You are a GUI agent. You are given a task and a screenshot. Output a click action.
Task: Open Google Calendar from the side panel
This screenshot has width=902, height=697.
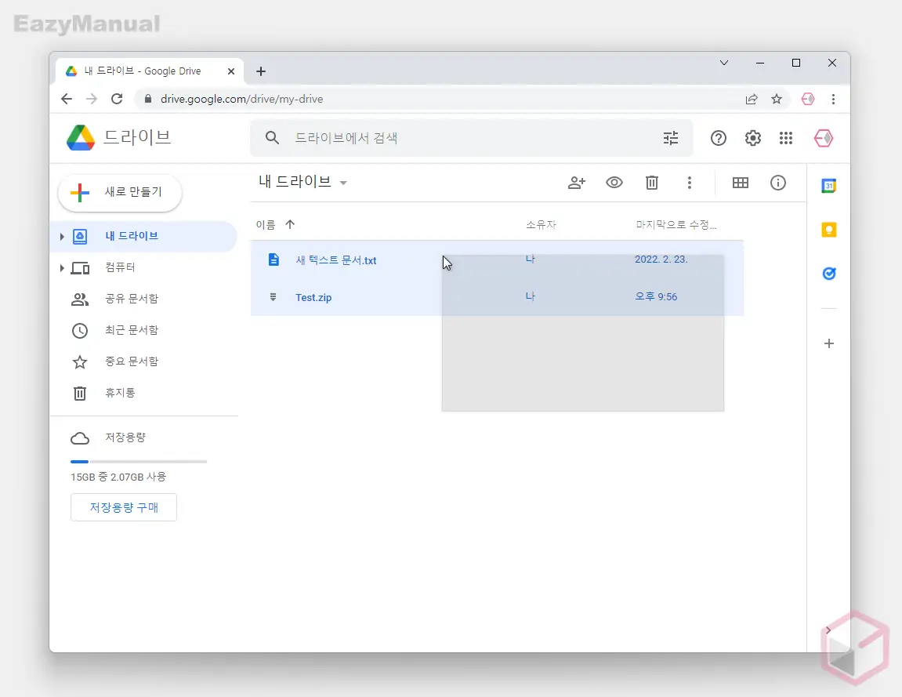coord(828,186)
